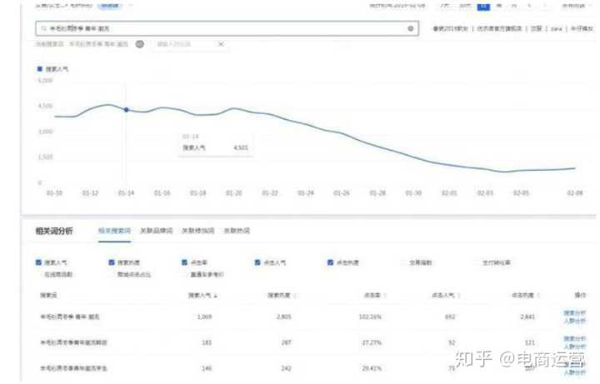The image size is (600, 384).
Task: Open 搜索分析 link for the first keyword row
Action: (575, 313)
